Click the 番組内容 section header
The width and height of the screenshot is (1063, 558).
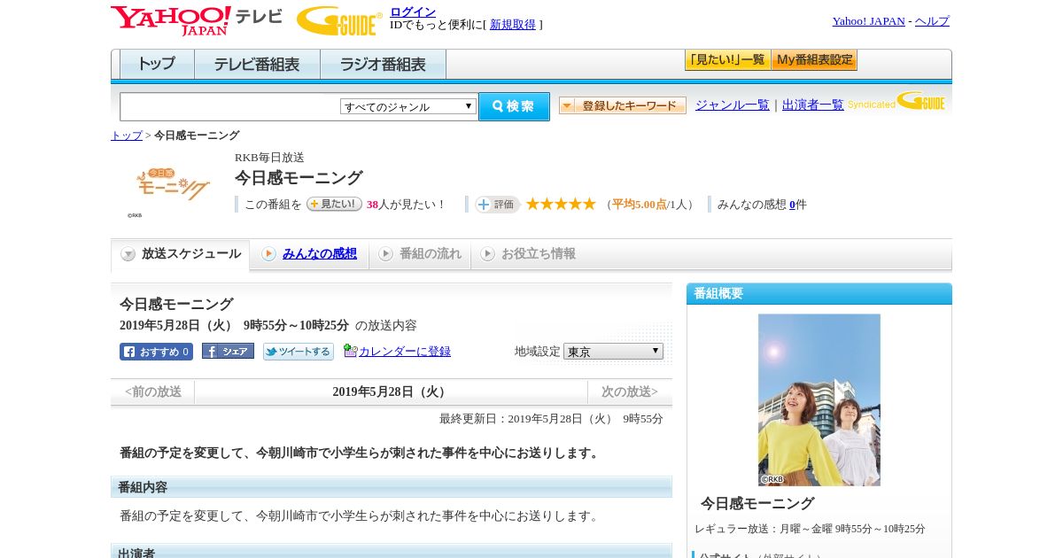point(392,487)
